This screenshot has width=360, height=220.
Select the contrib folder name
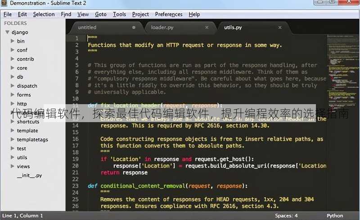point(26,59)
